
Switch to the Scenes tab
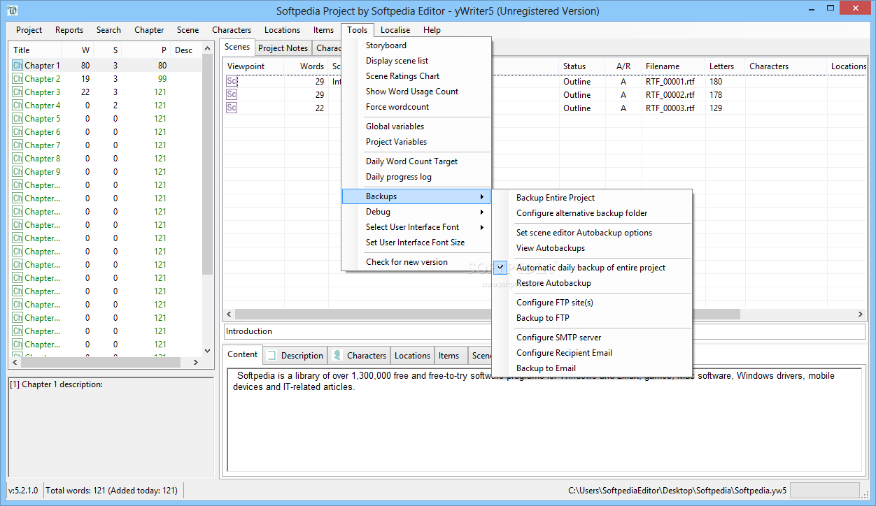237,47
